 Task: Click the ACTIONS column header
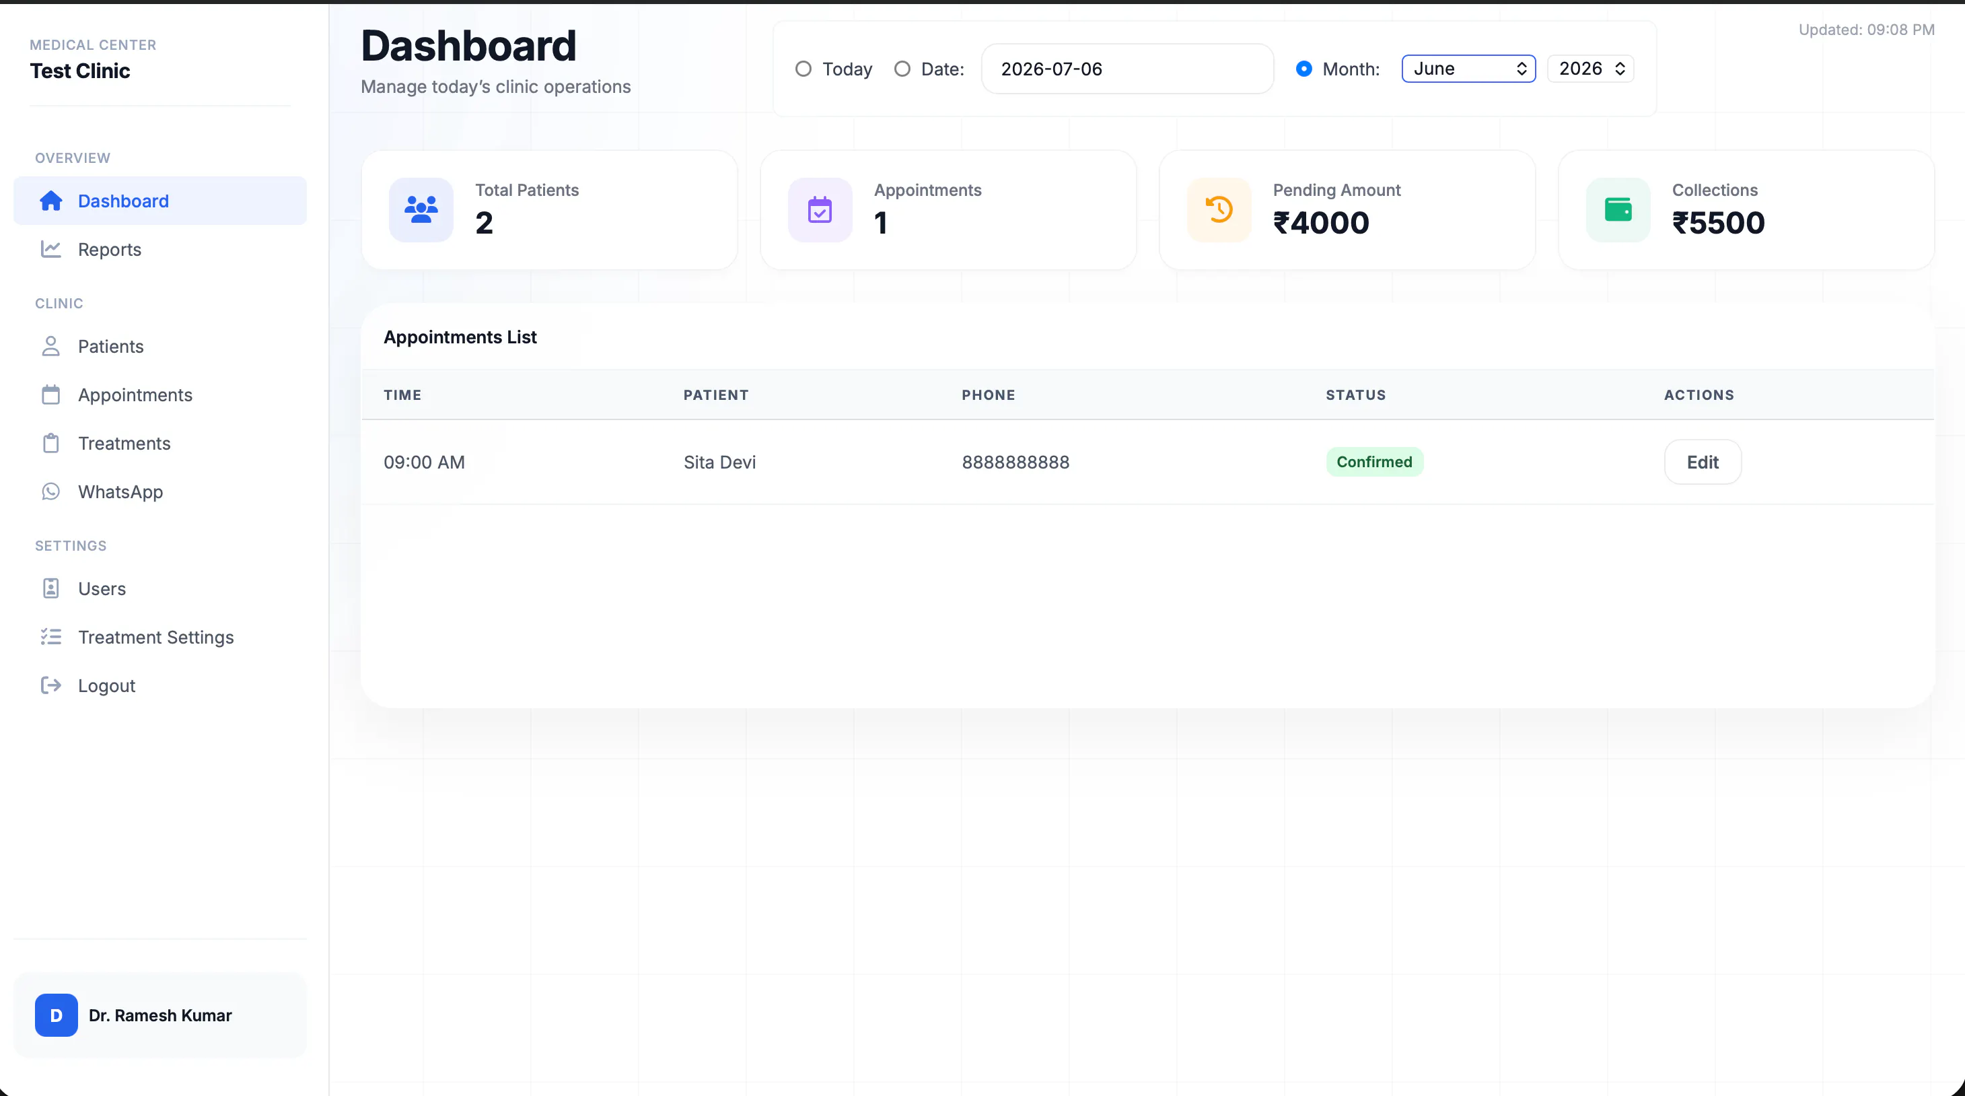pyautogui.click(x=1699, y=395)
